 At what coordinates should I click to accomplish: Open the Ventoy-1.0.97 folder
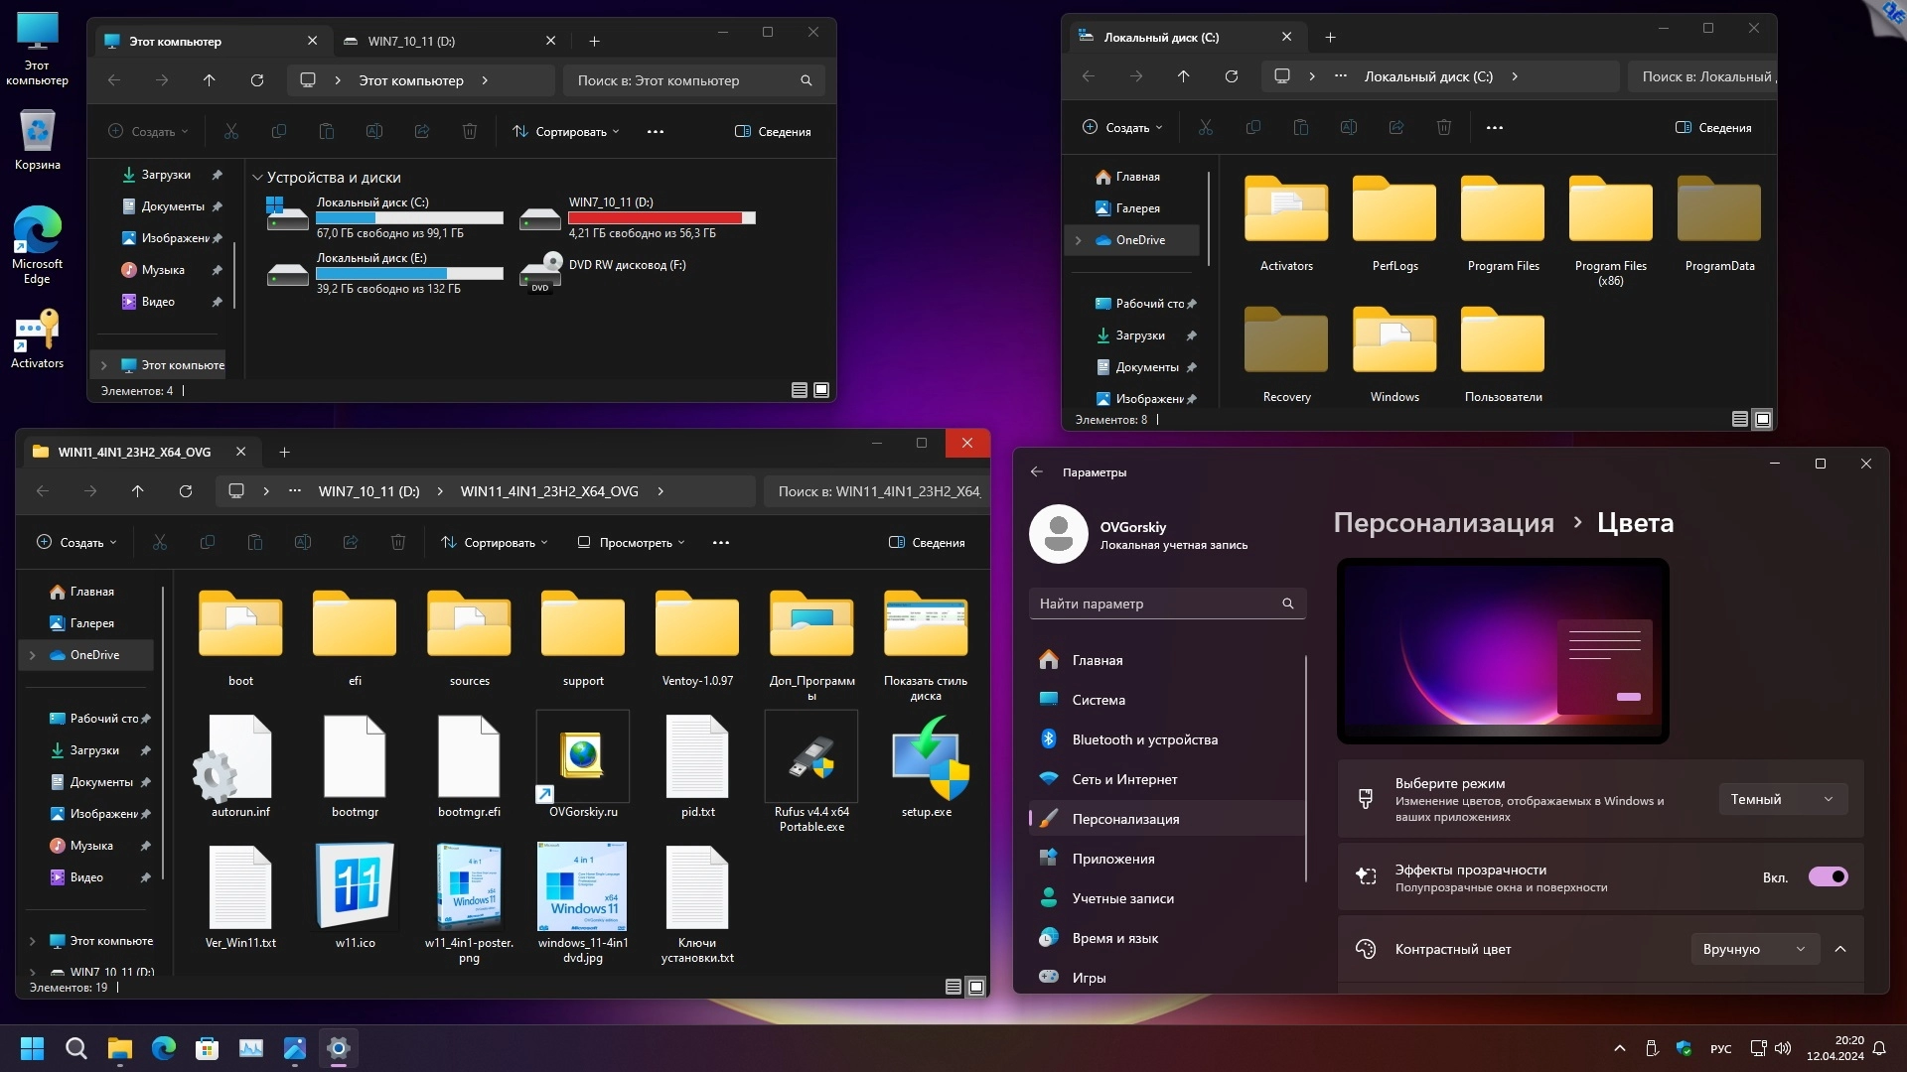(696, 625)
